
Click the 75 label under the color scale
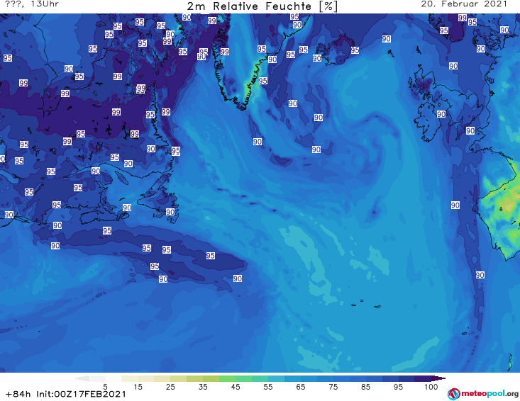pos(333,387)
